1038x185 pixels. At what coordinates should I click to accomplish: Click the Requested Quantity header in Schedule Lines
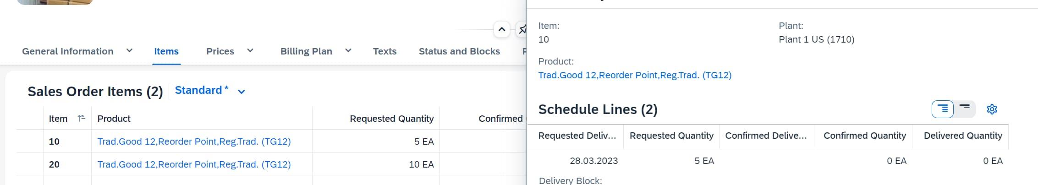(x=671, y=136)
